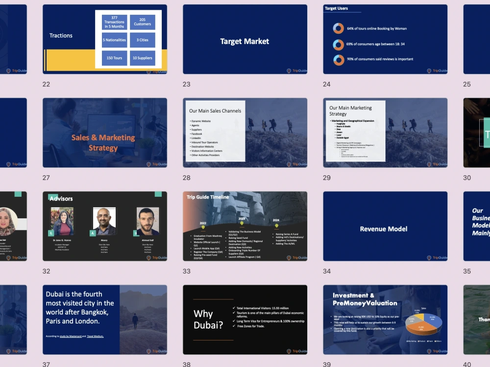The width and height of the screenshot is (490, 367).
Task: Select the Tractions slide thumbnail
Action: pyautogui.click(x=105, y=39)
